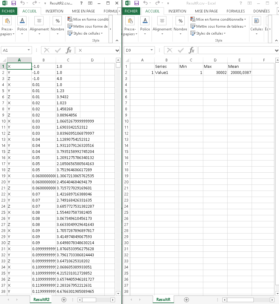Viewport: 279px width, 304px height.
Task: Click Undo arrow in ResultR.csv title bar
Action: [145, 3]
